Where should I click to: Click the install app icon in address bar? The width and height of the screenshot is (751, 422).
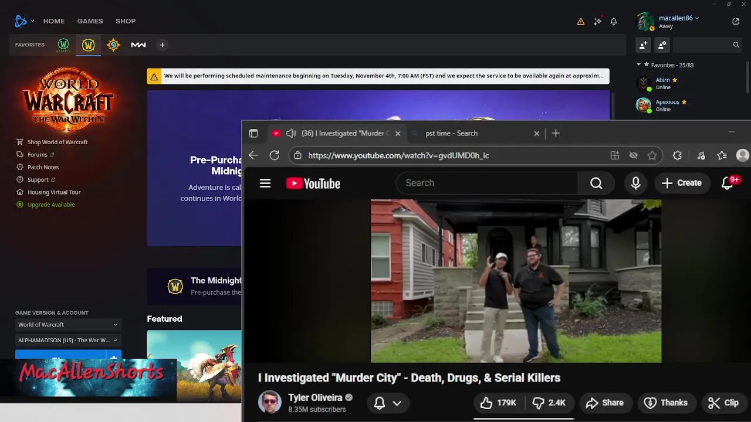point(615,155)
